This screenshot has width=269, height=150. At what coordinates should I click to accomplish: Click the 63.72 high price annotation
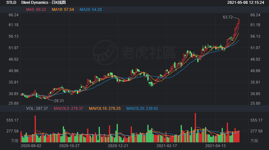228,17
